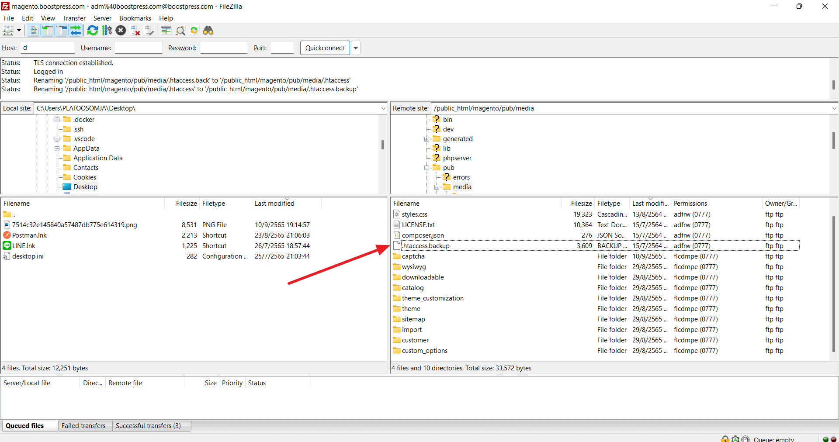Open the Site Manager icon
This screenshot has width=839, height=442.
point(8,31)
